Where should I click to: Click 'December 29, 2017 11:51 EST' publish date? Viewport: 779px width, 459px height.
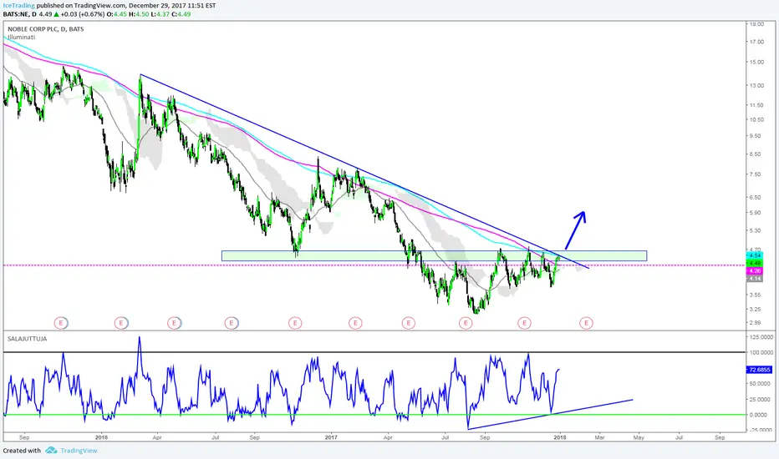coord(172,6)
